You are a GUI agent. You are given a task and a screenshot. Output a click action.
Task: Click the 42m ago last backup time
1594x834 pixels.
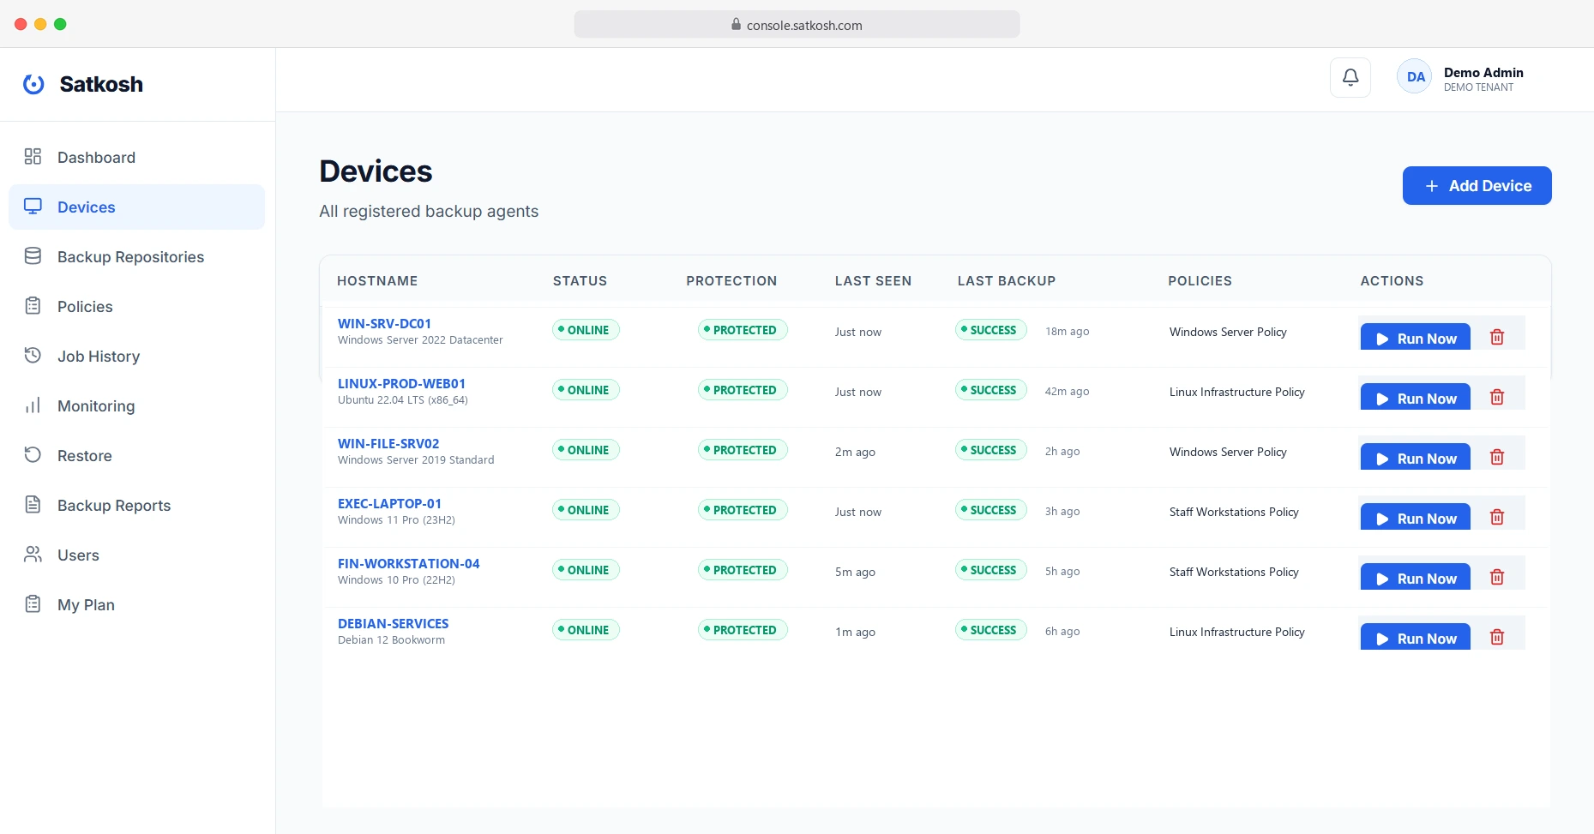tap(1067, 391)
